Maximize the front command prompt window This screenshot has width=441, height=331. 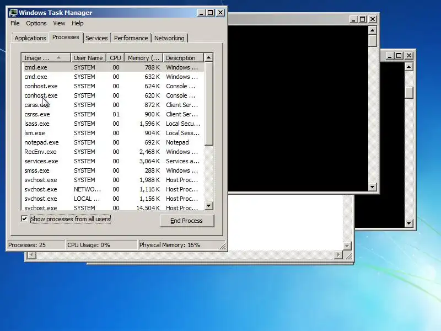coord(363,19)
